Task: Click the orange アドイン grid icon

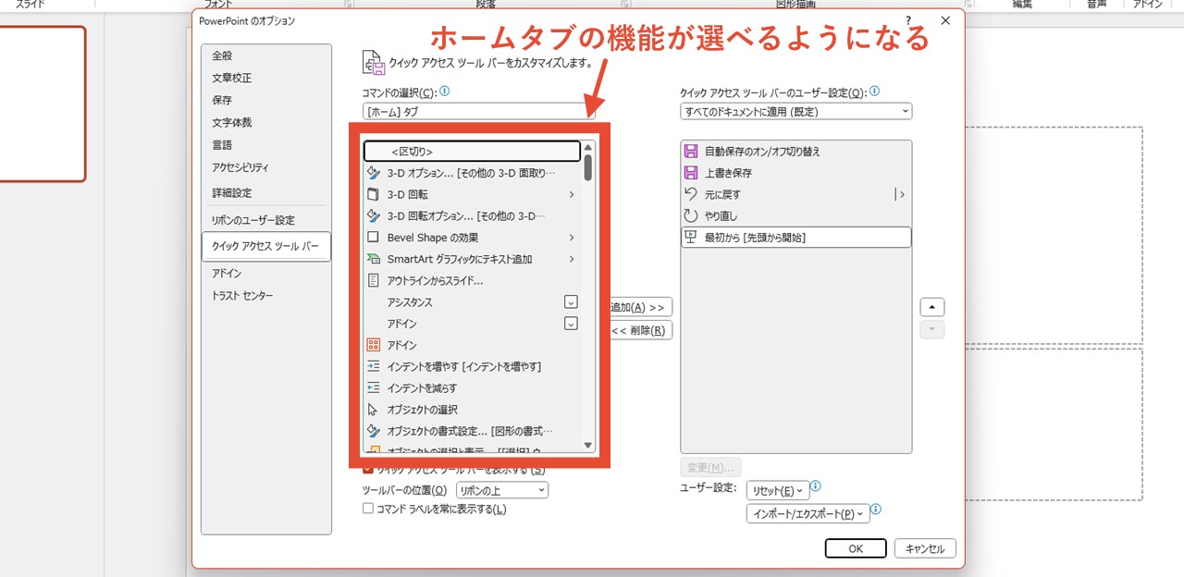Action: coord(374,345)
